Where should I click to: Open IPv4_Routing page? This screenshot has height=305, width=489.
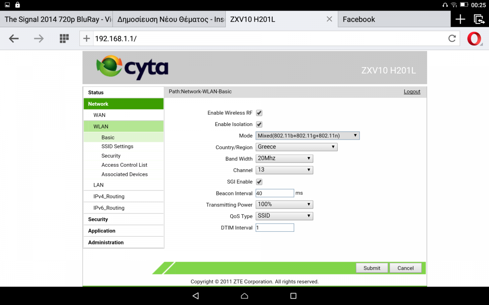tap(123, 196)
